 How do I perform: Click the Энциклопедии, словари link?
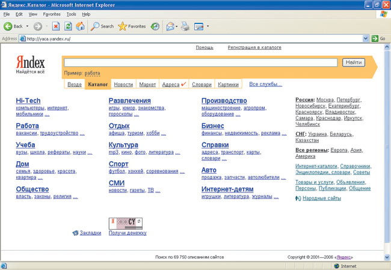pos(323,172)
